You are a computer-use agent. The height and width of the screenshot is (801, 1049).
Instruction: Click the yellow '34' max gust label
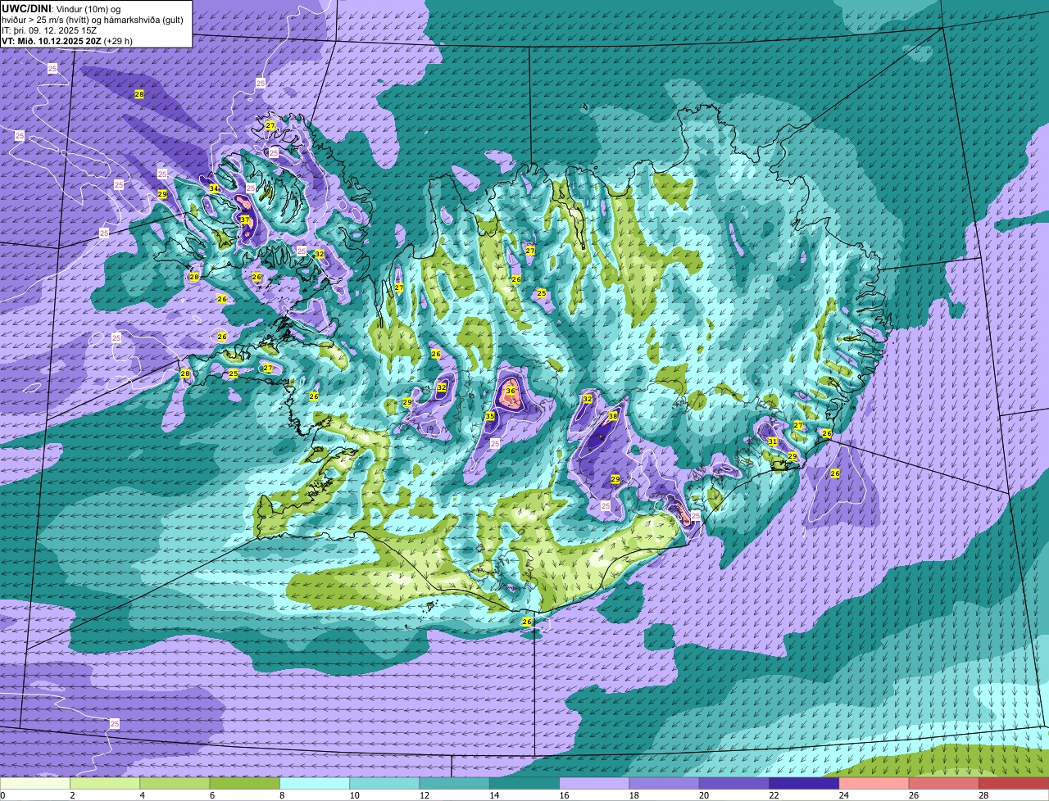tap(214, 188)
